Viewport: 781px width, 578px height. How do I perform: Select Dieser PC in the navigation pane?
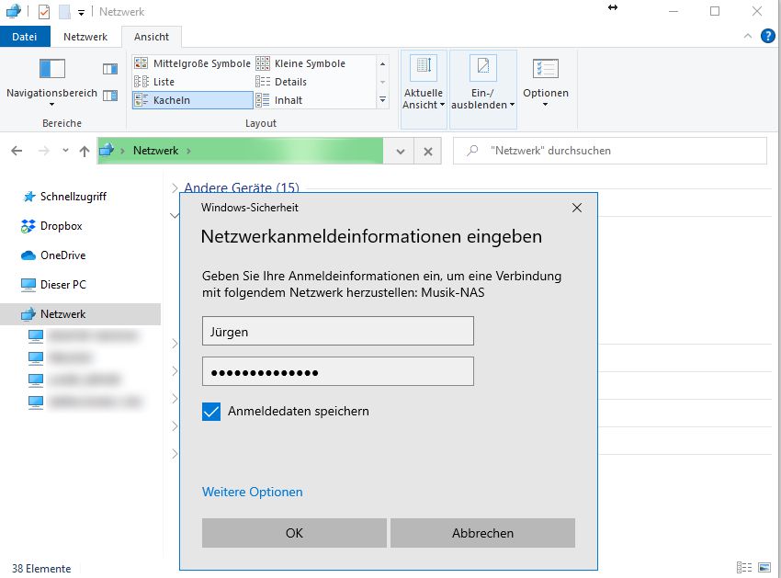click(62, 285)
